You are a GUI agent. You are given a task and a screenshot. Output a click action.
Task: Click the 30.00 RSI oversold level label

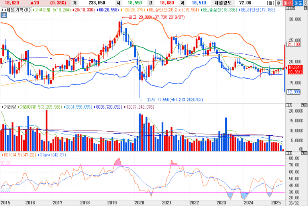(6, 190)
